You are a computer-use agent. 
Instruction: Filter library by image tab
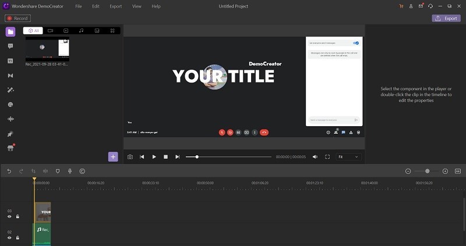point(97,31)
